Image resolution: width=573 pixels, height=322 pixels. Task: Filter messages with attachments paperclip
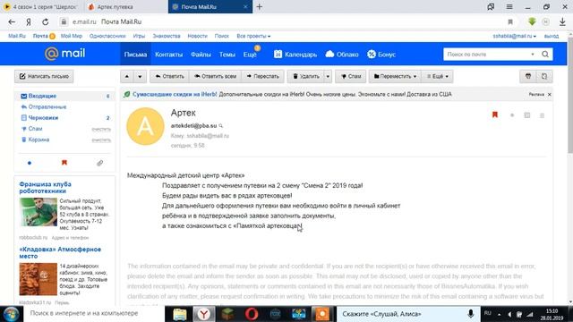pyautogui.click(x=99, y=163)
